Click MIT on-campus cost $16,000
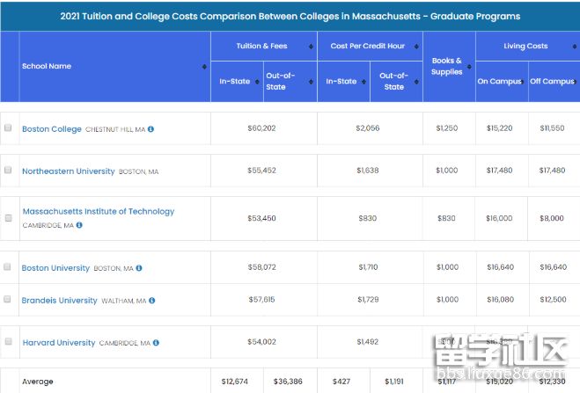Viewport: 580px width, 393px height. pos(499,218)
